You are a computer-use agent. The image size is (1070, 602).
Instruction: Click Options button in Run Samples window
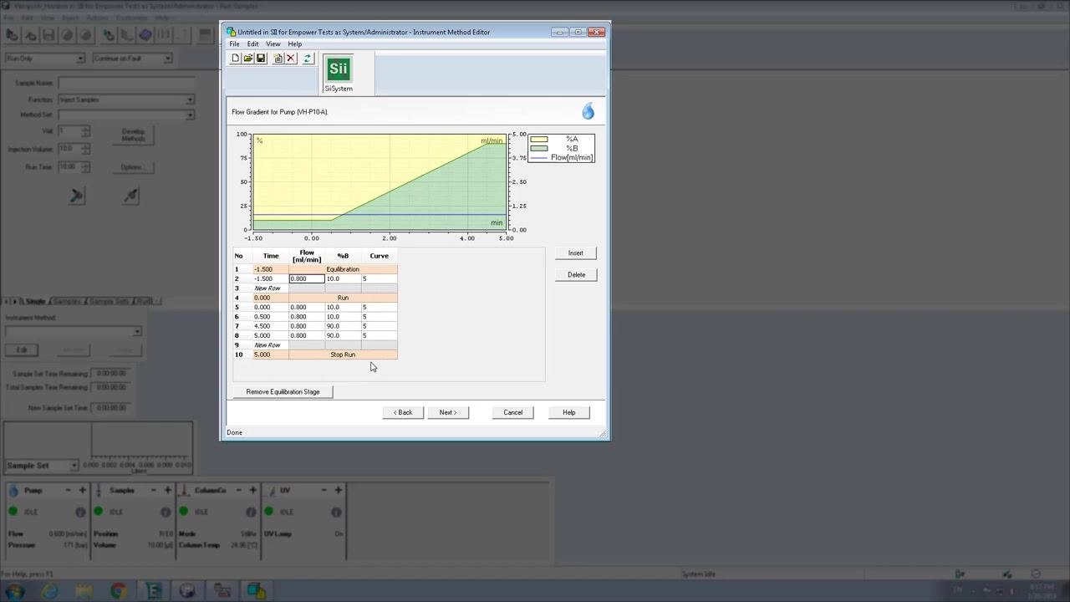(132, 167)
